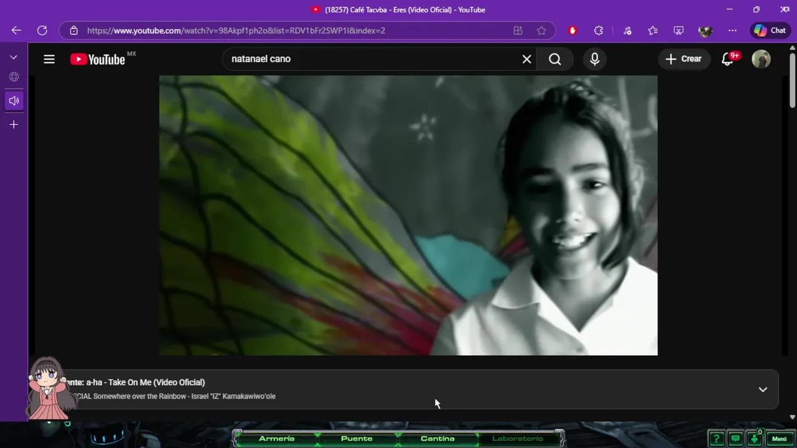
Task: Open the game help question mark button
Action: [716, 439]
